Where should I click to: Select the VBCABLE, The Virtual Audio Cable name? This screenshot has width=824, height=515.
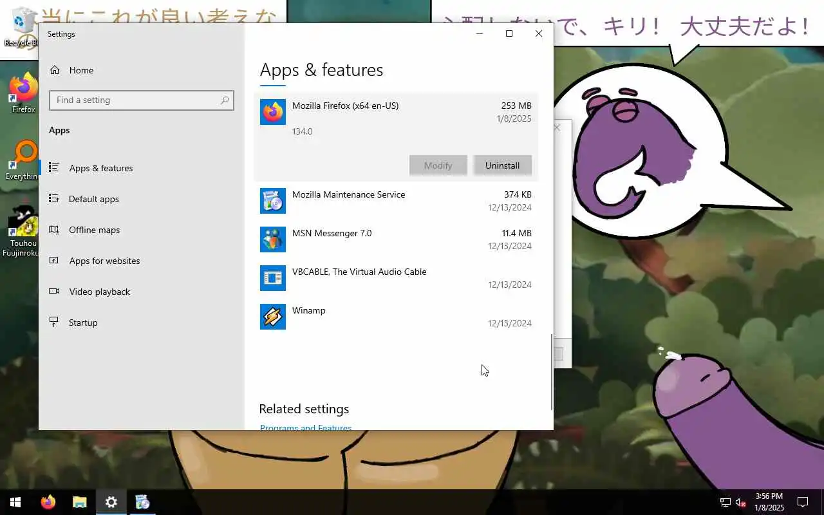point(359,272)
